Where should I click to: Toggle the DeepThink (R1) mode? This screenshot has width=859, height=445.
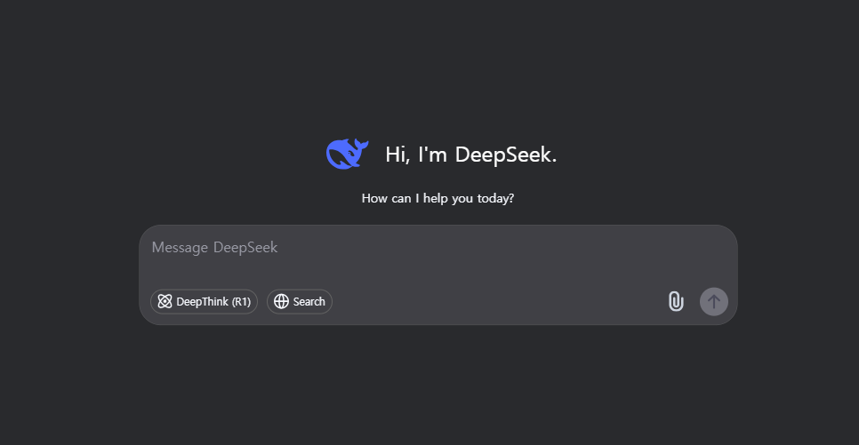click(204, 302)
